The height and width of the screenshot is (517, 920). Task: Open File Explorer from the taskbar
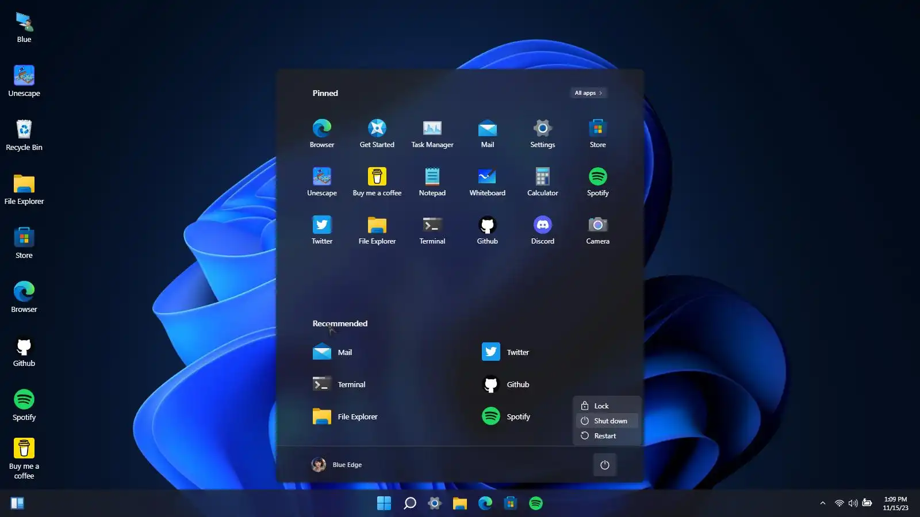click(x=460, y=503)
